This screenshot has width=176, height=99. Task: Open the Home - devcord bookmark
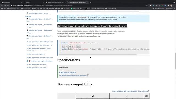coord(90,9)
